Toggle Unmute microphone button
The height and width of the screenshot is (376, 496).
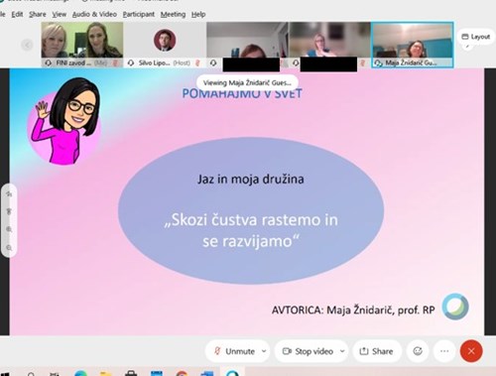pos(234,351)
